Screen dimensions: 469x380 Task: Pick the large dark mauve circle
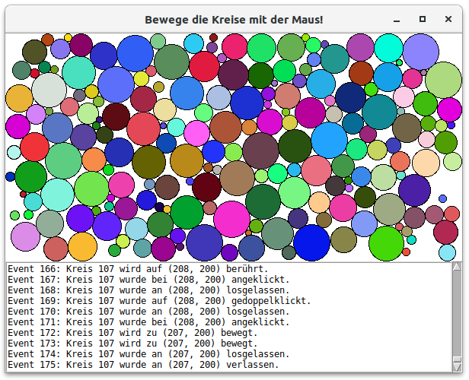[x=260, y=150]
